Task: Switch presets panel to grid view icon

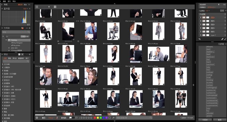Action: 19,54
